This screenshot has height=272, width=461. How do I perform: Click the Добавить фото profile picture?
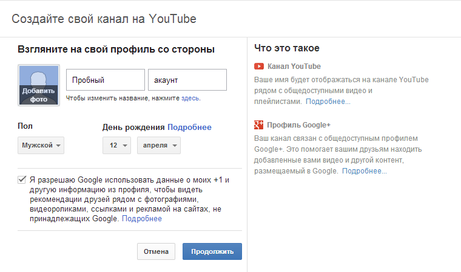coord(39,85)
